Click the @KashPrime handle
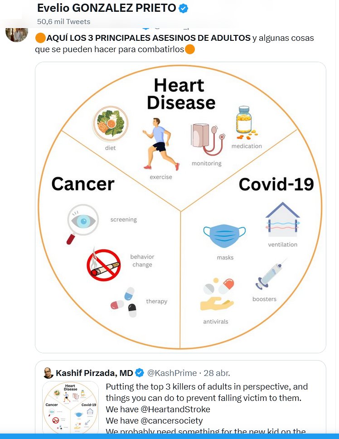This screenshot has height=439, width=339. (172, 373)
